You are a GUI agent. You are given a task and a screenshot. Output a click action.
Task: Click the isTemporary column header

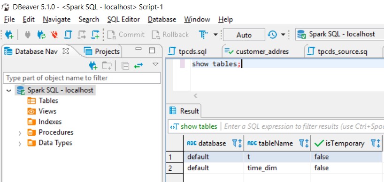[x=346, y=143]
